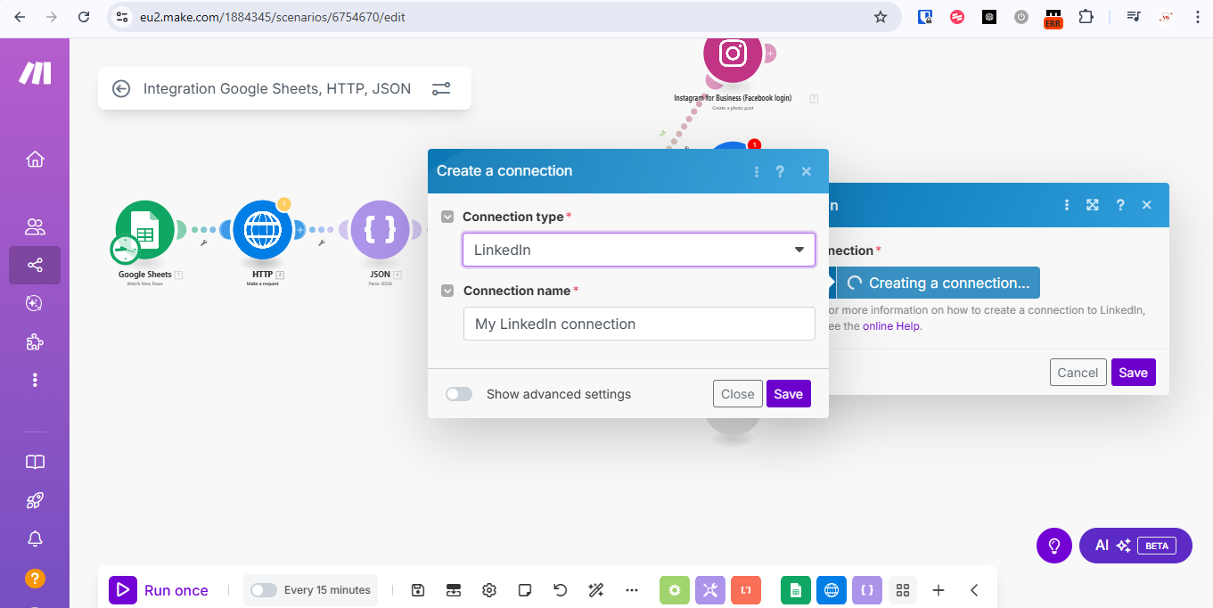Click Run once button
Viewport: 1213px width, 608px height.
pos(159,590)
